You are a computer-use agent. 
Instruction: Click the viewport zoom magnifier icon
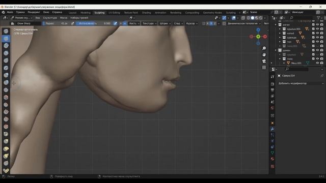264,48
